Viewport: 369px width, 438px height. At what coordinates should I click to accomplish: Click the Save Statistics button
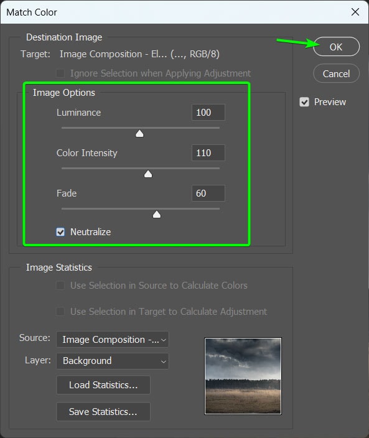coord(103,411)
